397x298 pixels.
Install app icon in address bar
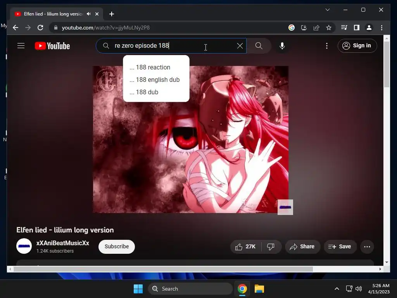click(x=304, y=28)
